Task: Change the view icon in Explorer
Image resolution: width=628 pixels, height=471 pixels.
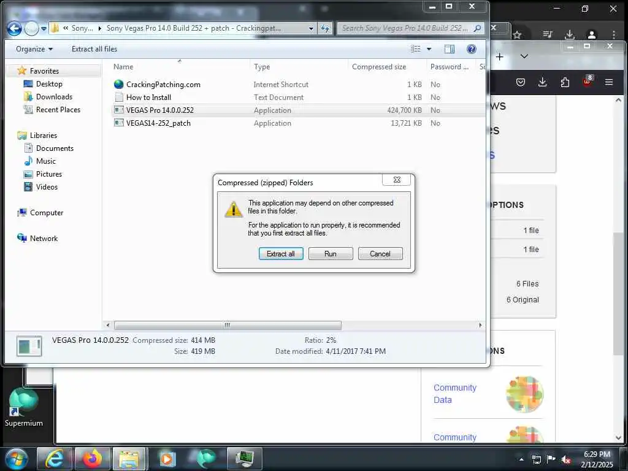Action: (416, 49)
